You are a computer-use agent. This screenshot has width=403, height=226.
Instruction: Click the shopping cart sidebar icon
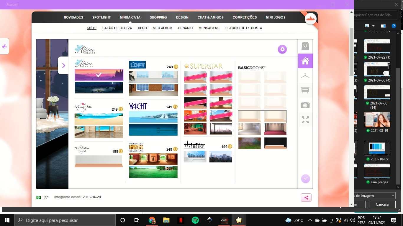tap(305, 90)
